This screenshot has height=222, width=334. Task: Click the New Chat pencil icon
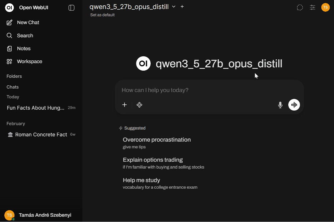tap(9, 23)
